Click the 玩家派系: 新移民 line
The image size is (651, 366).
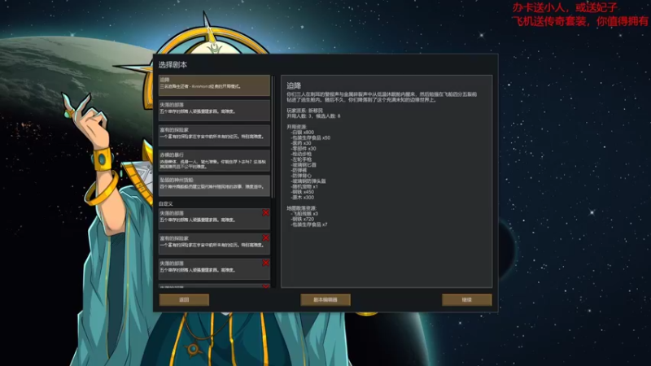(304, 111)
